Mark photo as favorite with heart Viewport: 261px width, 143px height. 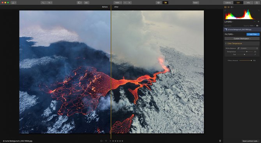pos(106,141)
